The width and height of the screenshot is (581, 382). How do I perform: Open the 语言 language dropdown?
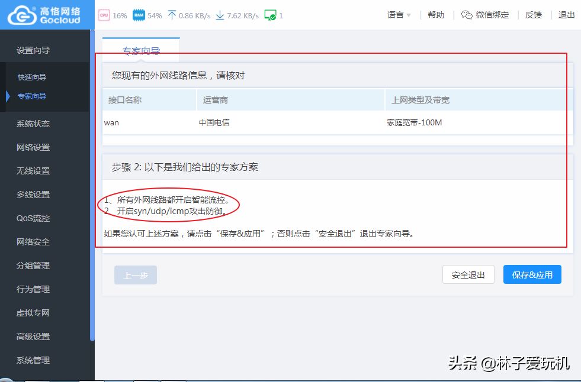[x=399, y=15]
